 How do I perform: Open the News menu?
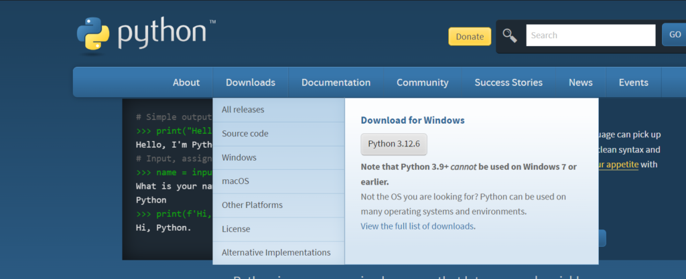coord(581,82)
